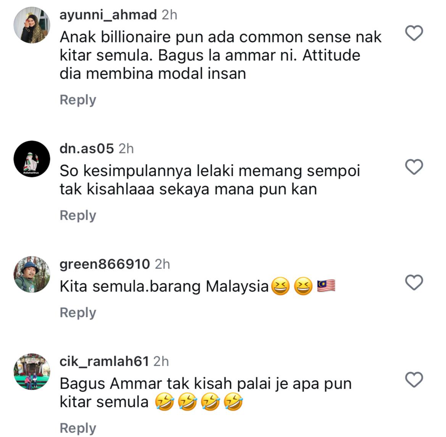The image size is (446, 437).
Task: Like dn.as05's comment with the heart
Action: point(414,167)
